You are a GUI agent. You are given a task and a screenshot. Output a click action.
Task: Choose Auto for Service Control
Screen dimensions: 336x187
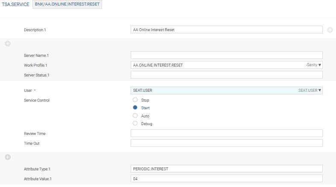pyautogui.click(x=135, y=116)
